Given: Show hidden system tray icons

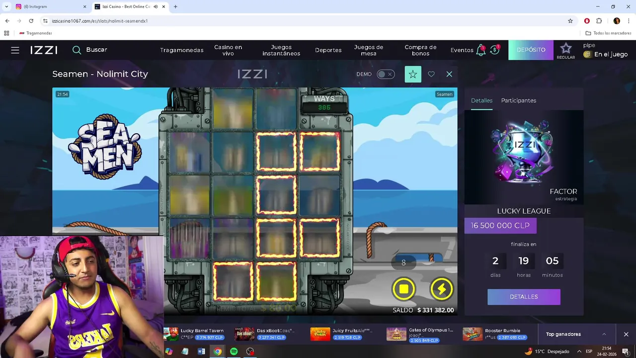Looking at the screenshot, I should pyautogui.click(x=579, y=352).
